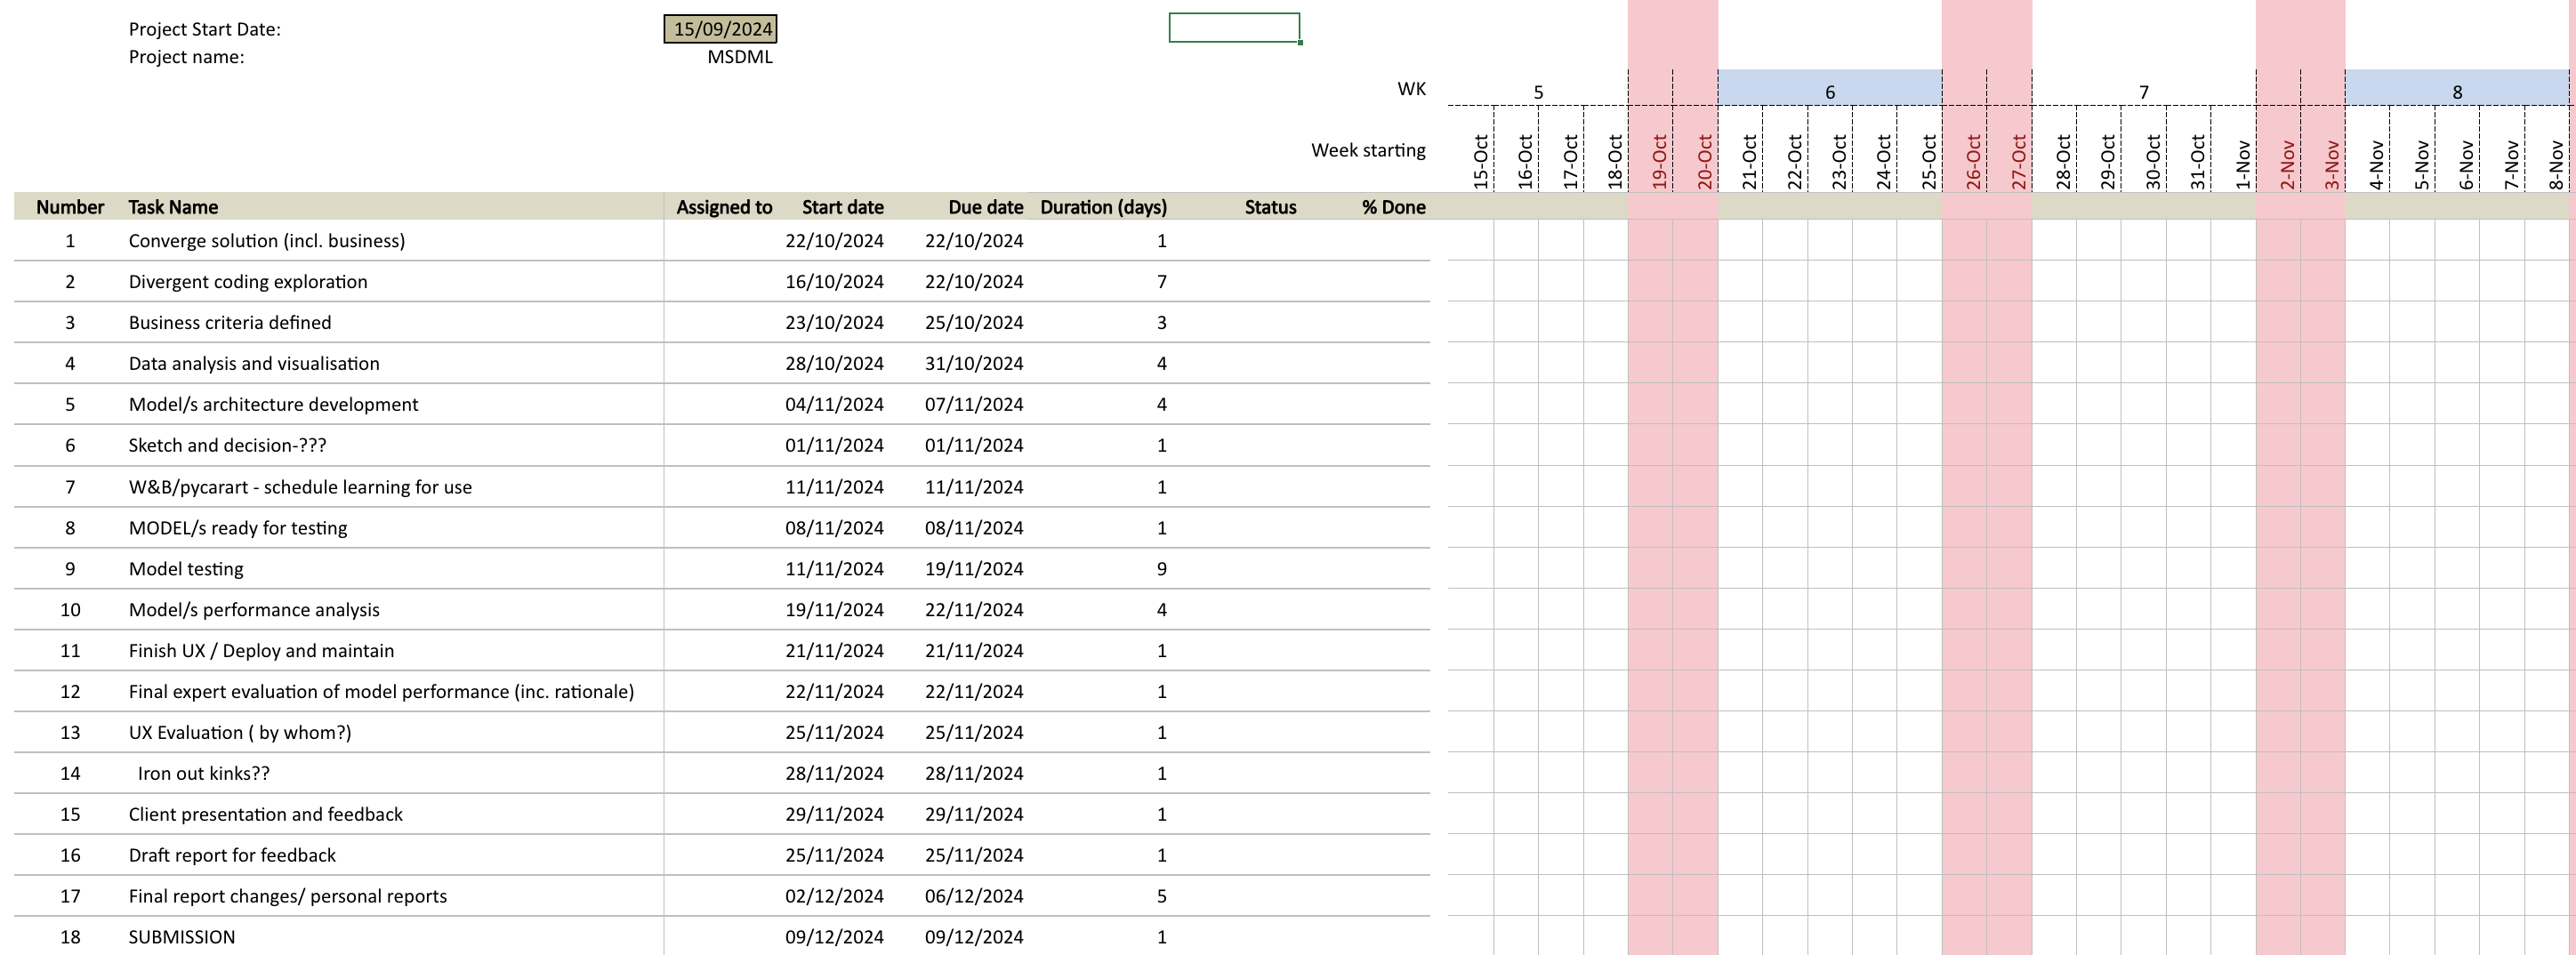Select the empty highlighted cell at top
The width and height of the screenshot is (2576, 955).
[1233, 28]
